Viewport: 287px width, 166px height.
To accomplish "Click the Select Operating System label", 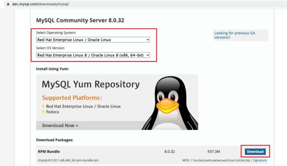I will [56, 33].
